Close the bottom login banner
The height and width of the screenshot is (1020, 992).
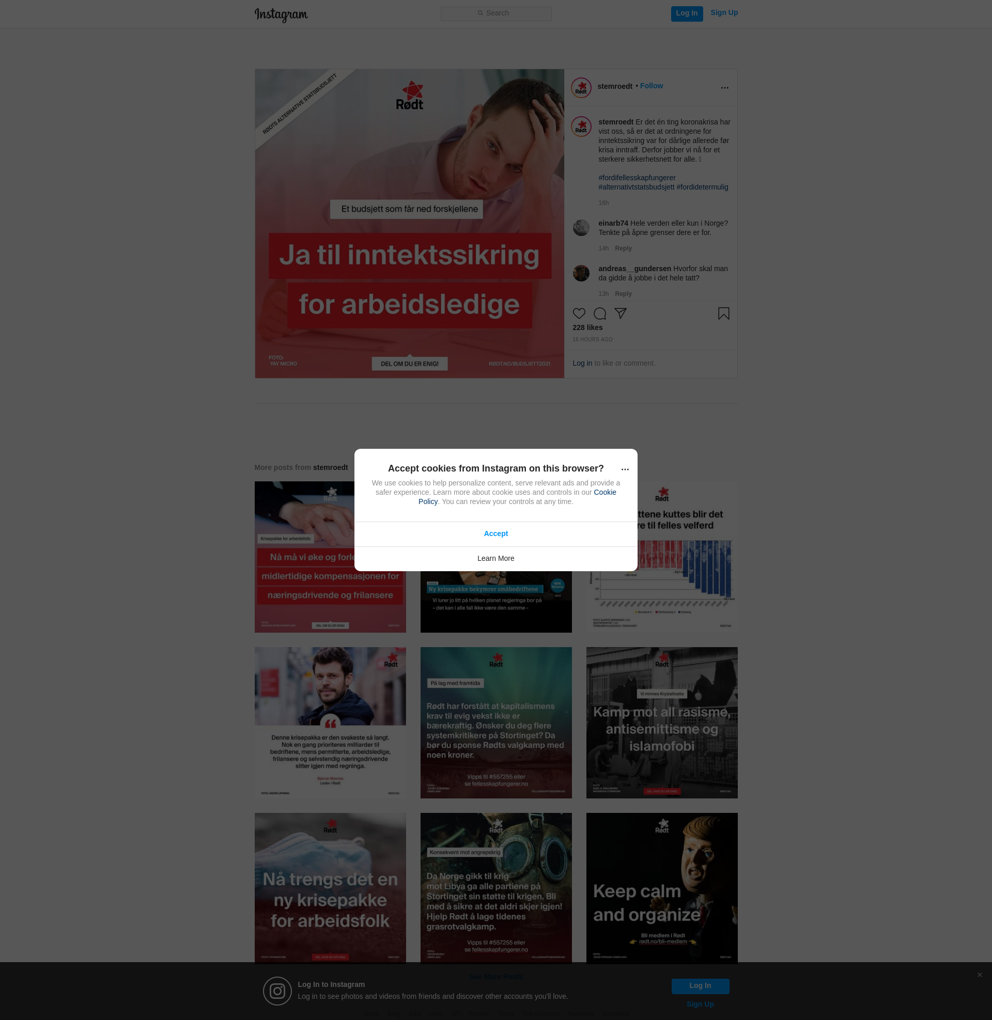click(980, 975)
